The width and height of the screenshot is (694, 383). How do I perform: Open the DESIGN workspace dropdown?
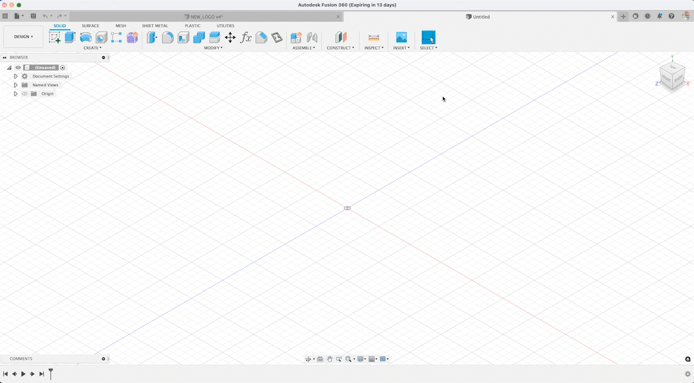click(23, 37)
